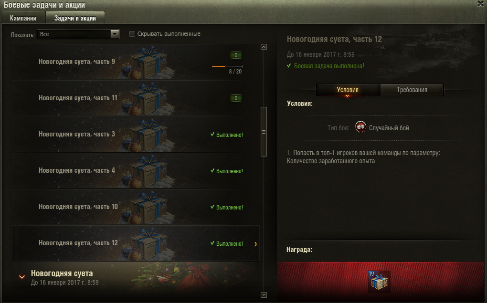Click the random battle type icon
487x303 pixels.
pyautogui.click(x=360, y=127)
